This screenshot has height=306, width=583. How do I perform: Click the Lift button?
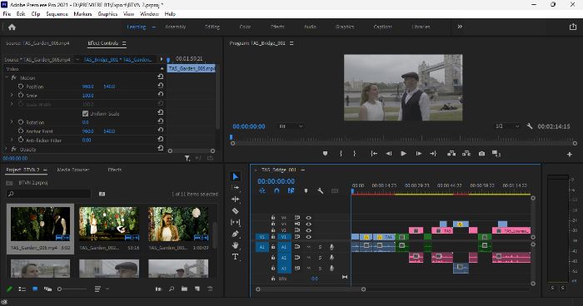point(451,153)
